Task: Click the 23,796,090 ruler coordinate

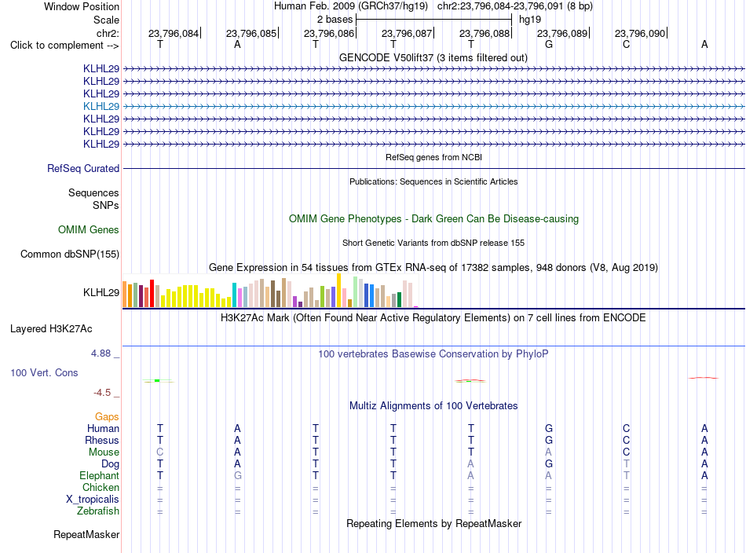Action: [640, 33]
